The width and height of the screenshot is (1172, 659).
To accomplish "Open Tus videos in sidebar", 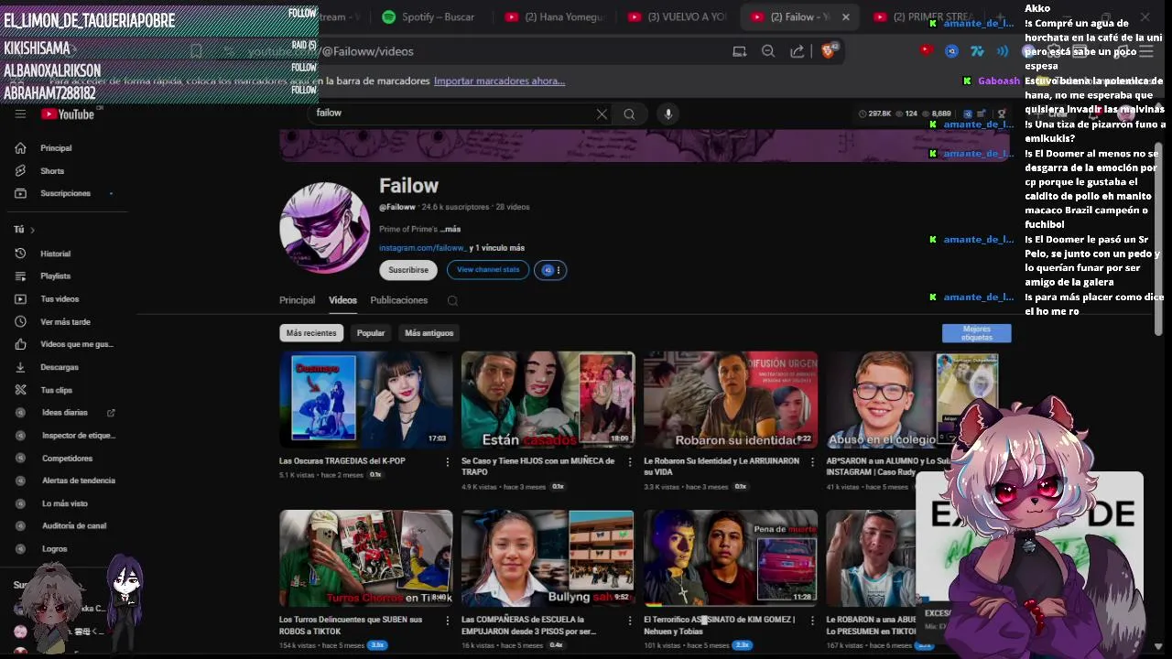I will point(60,299).
